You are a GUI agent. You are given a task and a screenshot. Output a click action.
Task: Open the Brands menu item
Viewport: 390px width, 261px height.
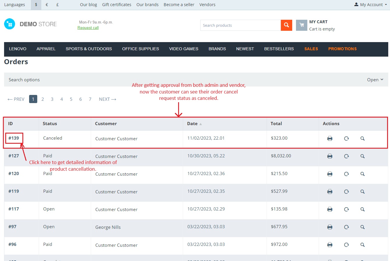tap(217, 49)
